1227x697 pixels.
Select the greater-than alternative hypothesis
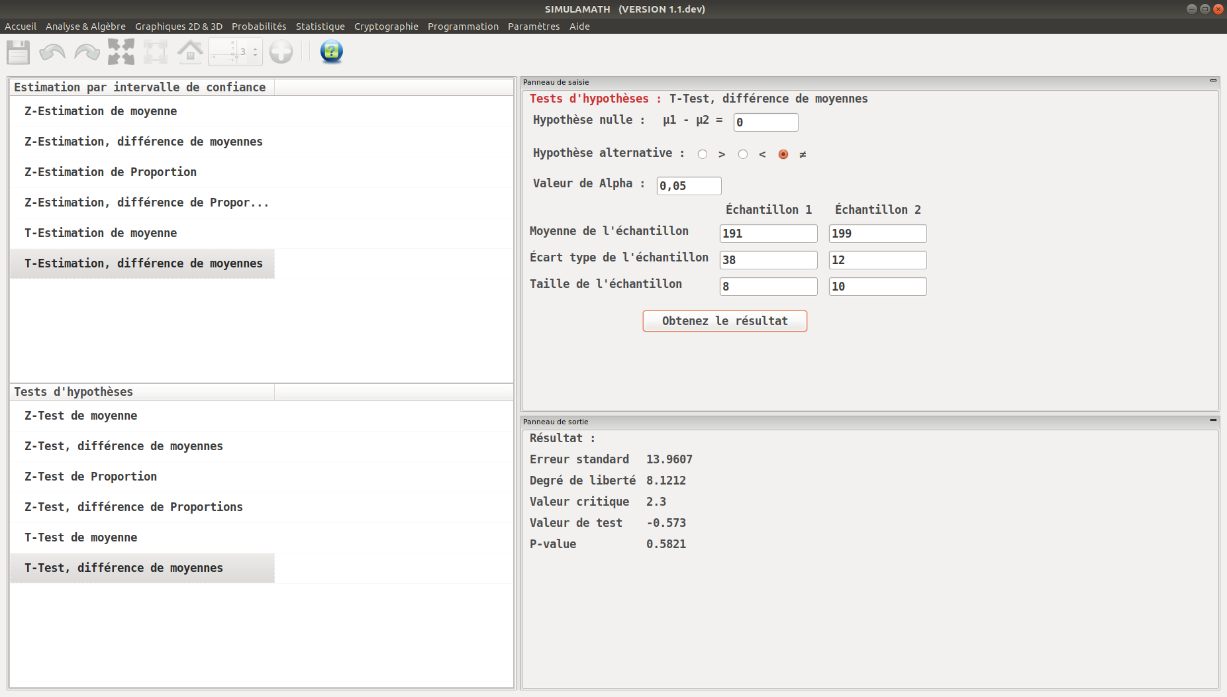703,154
